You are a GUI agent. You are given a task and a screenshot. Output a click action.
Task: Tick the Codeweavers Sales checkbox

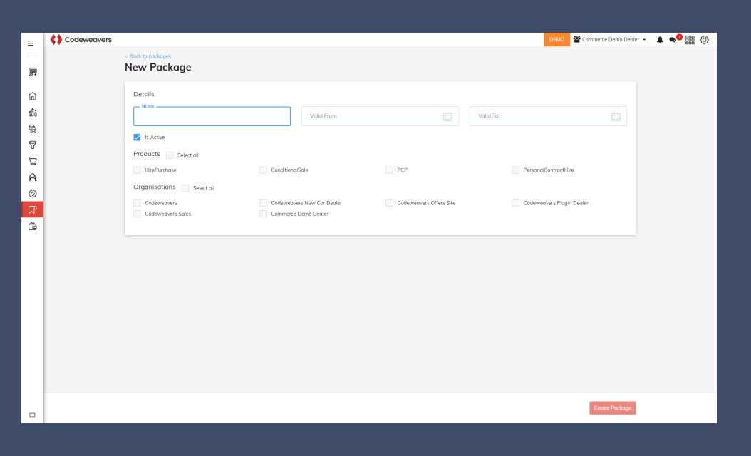point(137,214)
